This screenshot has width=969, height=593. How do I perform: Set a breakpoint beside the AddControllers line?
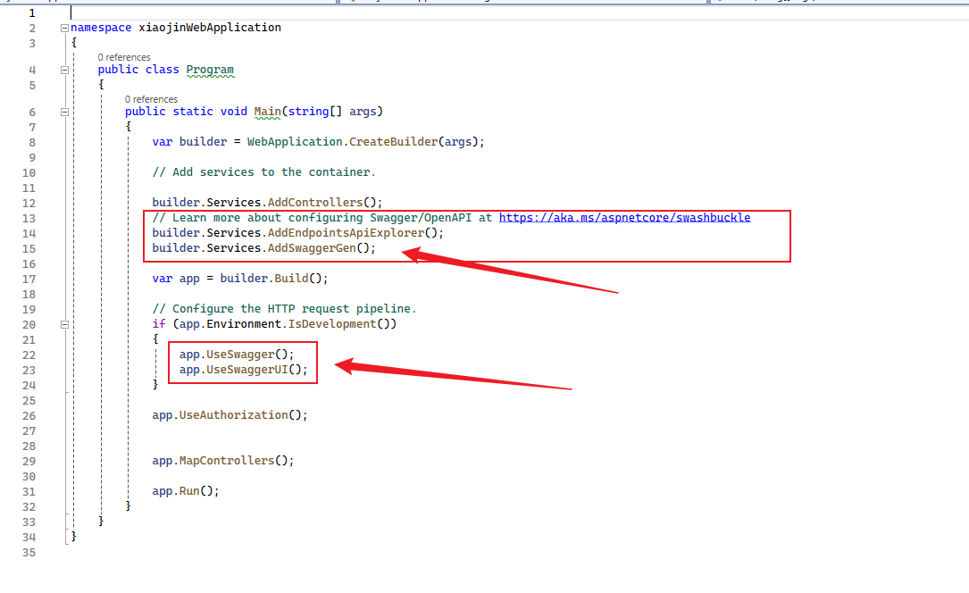(x=9, y=202)
